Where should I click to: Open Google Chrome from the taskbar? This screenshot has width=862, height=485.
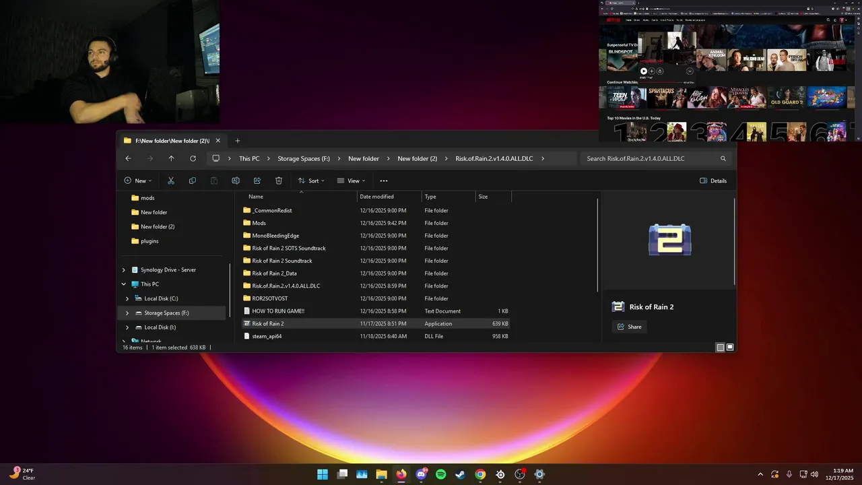tap(480, 474)
